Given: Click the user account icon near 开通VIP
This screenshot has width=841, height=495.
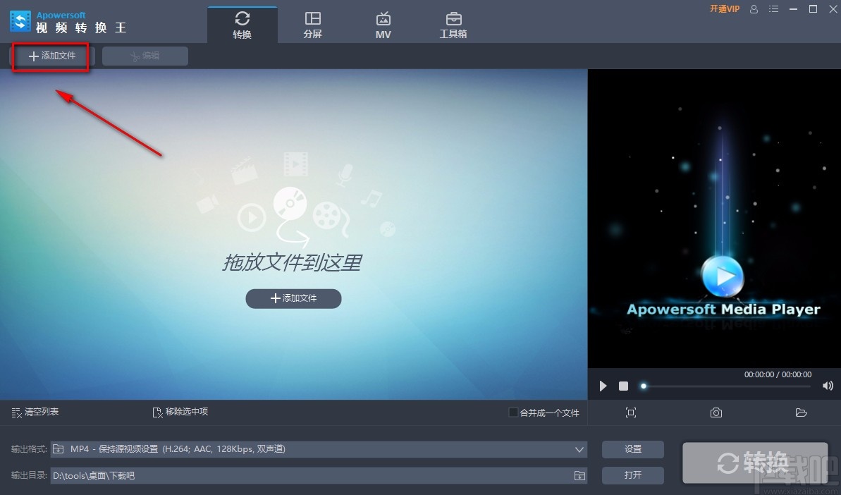Looking at the screenshot, I should click(x=754, y=8).
